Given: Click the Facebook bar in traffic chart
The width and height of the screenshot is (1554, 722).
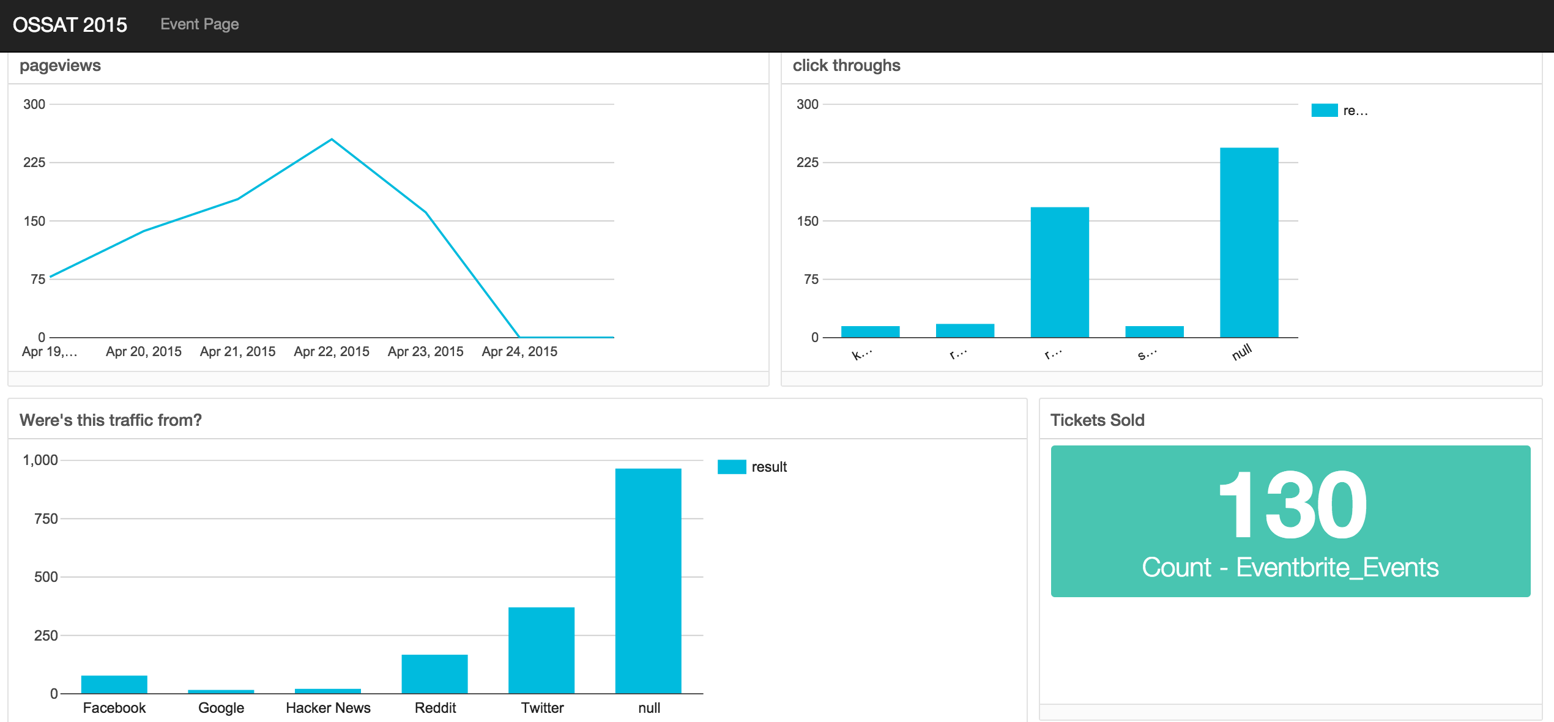Looking at the screenshot, I should pos(114,684).
